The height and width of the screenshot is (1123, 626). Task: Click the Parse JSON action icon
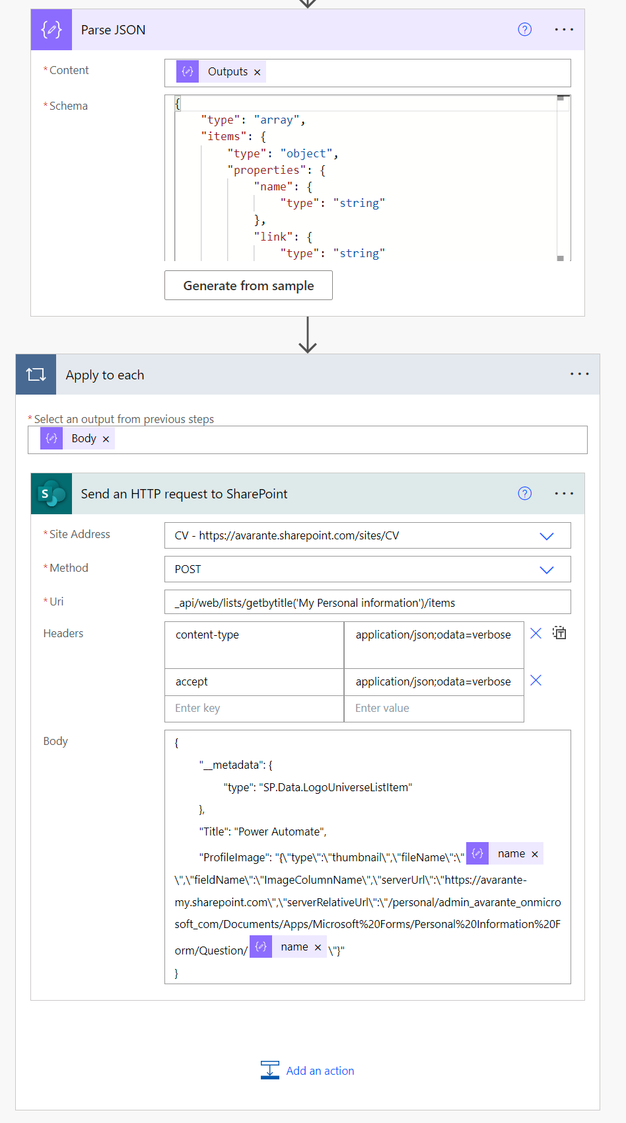point(52,30)
